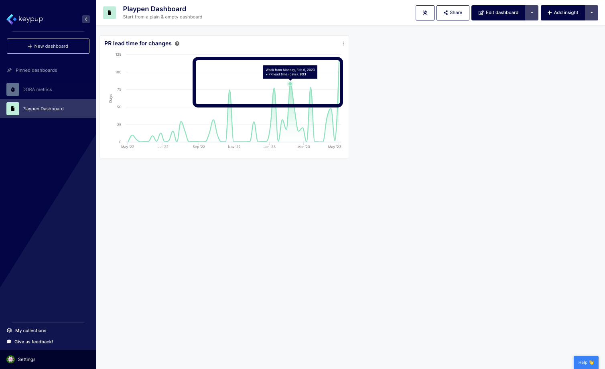
Task: Open the three-dot menu on the insight card
Action: pyautogui.click(x=343, y=44)
